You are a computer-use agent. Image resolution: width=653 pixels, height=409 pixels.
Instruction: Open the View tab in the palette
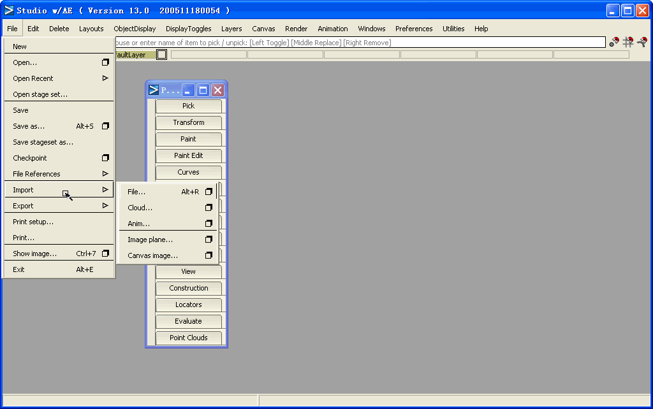(x=189, y=271)
